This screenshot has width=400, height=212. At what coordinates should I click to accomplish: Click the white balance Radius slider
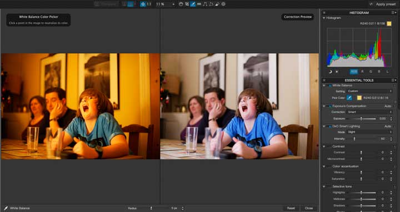[x=153, y=208]
